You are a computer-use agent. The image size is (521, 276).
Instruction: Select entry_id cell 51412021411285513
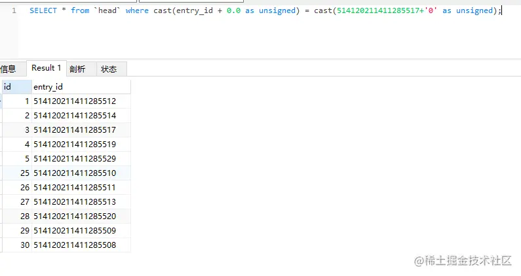[81, 201]
